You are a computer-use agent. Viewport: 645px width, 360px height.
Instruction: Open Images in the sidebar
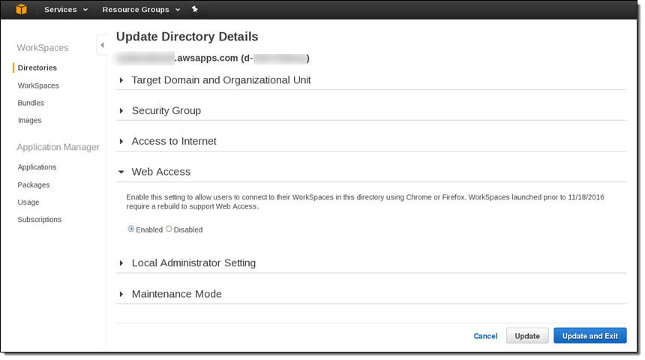tap(30, 120)
